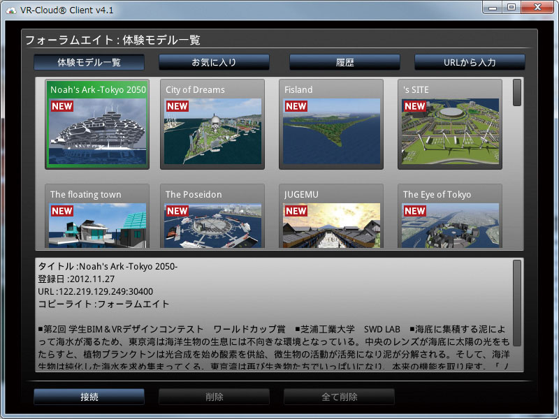Click the NEW badge on Fisland

coord(296,106)
